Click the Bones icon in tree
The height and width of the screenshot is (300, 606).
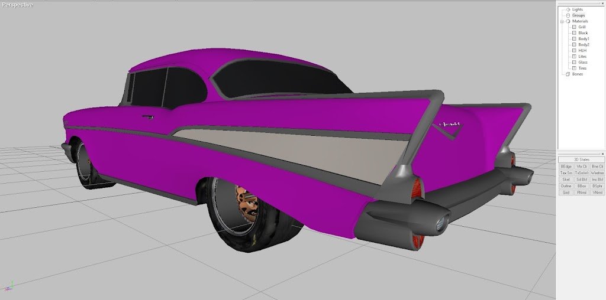pos(568,74)
